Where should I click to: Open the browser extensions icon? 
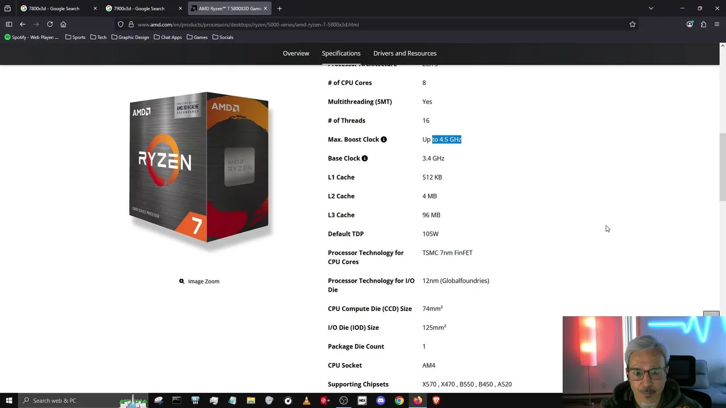pos(703,24)
